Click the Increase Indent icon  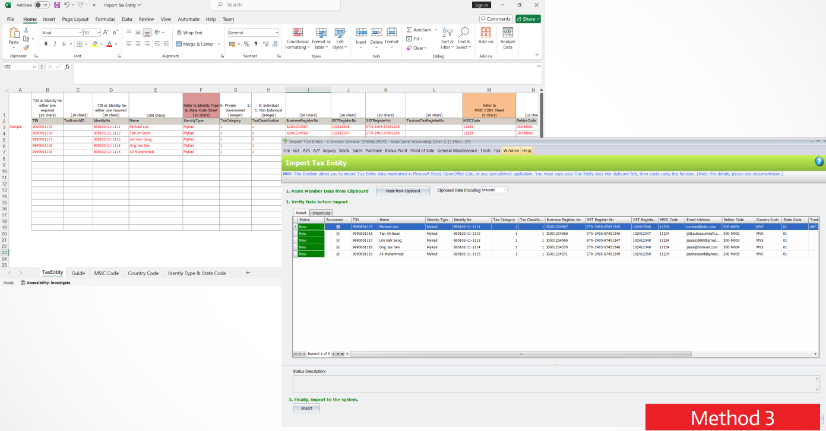[x=167, y=44]
